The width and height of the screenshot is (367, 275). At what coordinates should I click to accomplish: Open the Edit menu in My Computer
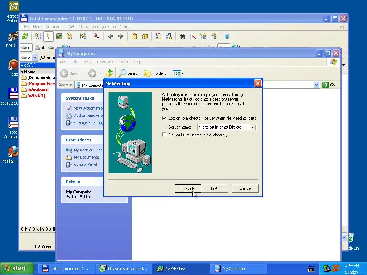pos(75,62)
